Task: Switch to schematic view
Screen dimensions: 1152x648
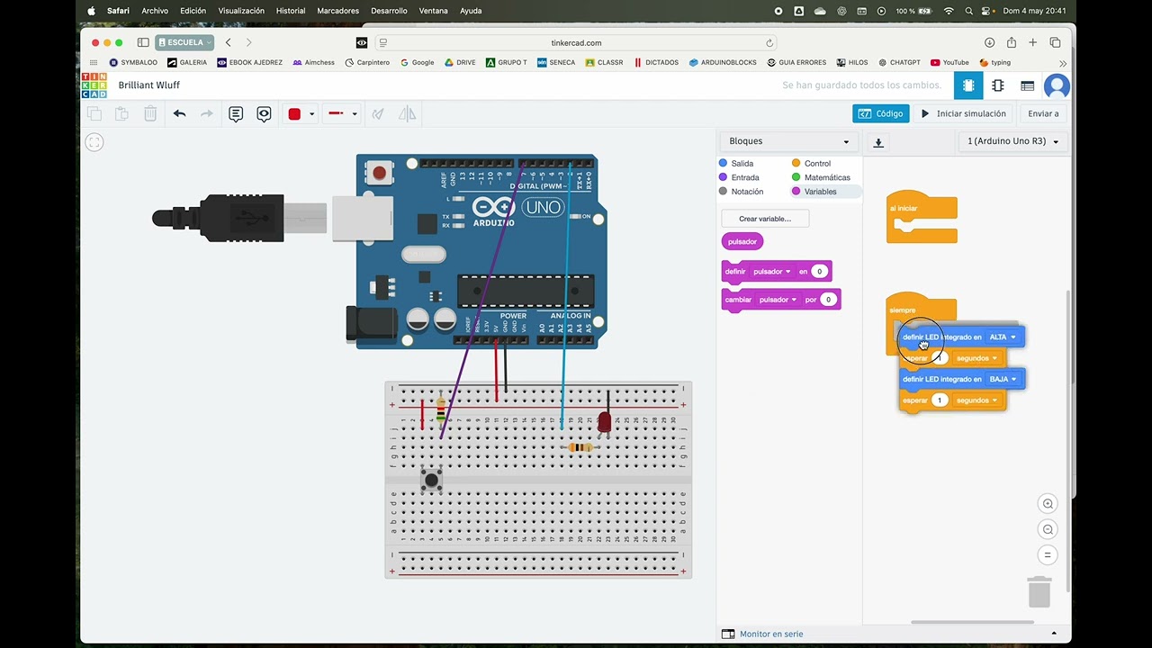Action: pos(997,85)
